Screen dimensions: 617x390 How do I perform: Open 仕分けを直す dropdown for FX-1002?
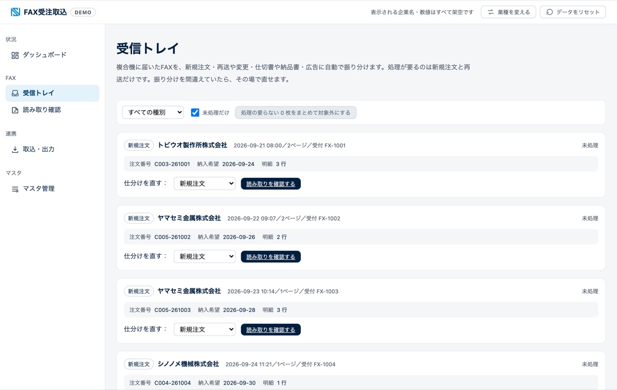click(x=205, y=256)
